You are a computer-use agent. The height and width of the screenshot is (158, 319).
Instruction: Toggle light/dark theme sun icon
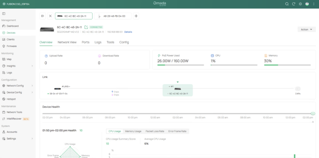pyautogui.click(x=300, y=4)
